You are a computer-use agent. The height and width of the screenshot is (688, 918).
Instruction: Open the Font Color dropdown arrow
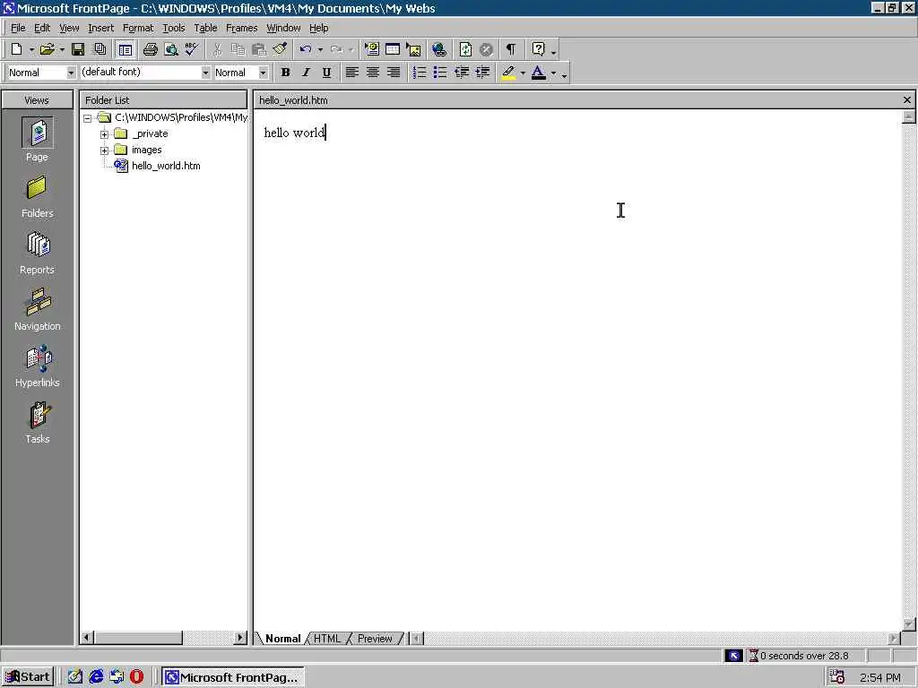[553, 73]
